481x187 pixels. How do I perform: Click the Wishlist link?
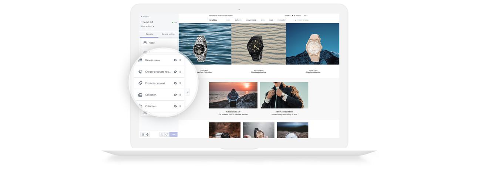(x=298, y=15)
